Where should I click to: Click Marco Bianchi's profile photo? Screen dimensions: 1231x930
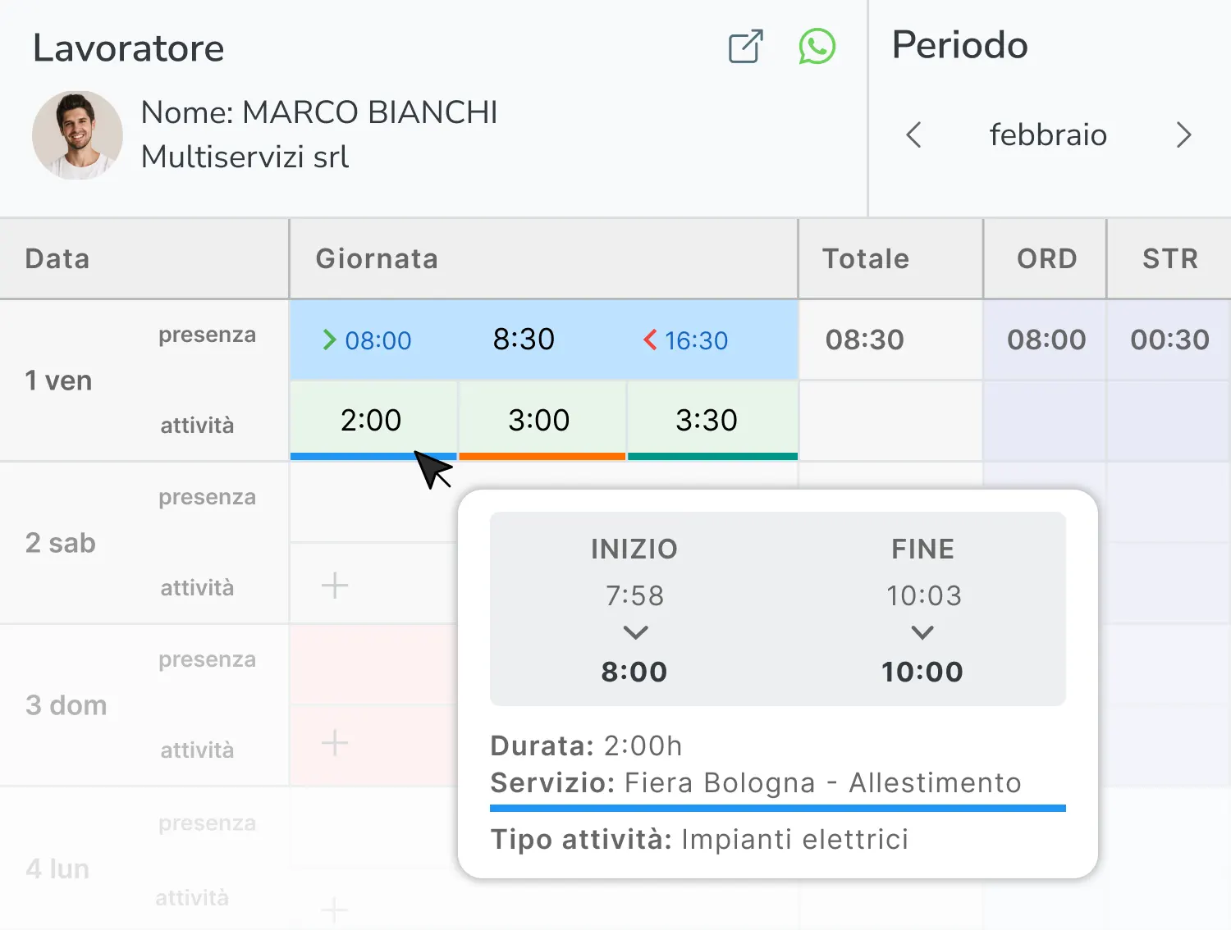[x=77, y=134]
